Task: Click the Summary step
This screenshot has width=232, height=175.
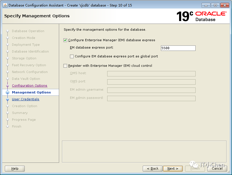Action: (20, 113)
